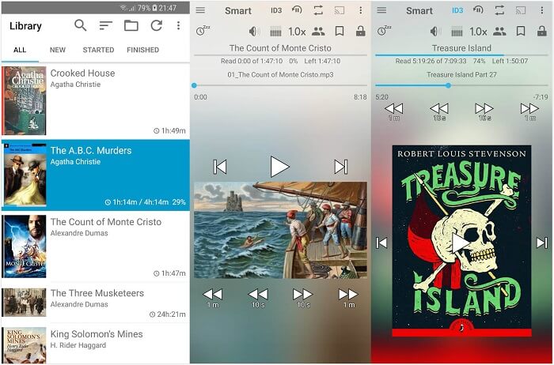Open characters list in Treasure Island player

point(499,32)
